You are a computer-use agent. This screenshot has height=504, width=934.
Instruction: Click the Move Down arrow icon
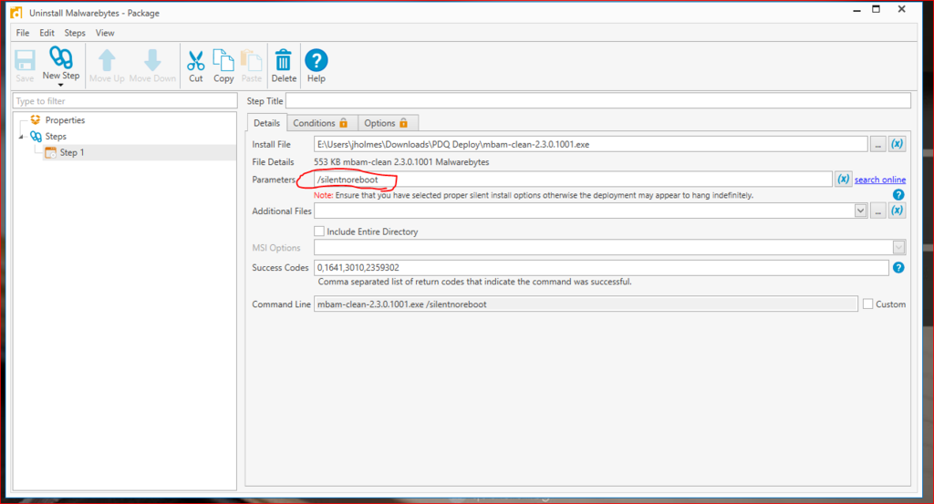point(152,61)
